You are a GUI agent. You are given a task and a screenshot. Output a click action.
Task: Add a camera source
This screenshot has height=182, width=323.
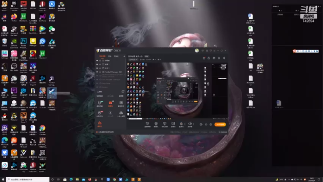tap(156, 125)
